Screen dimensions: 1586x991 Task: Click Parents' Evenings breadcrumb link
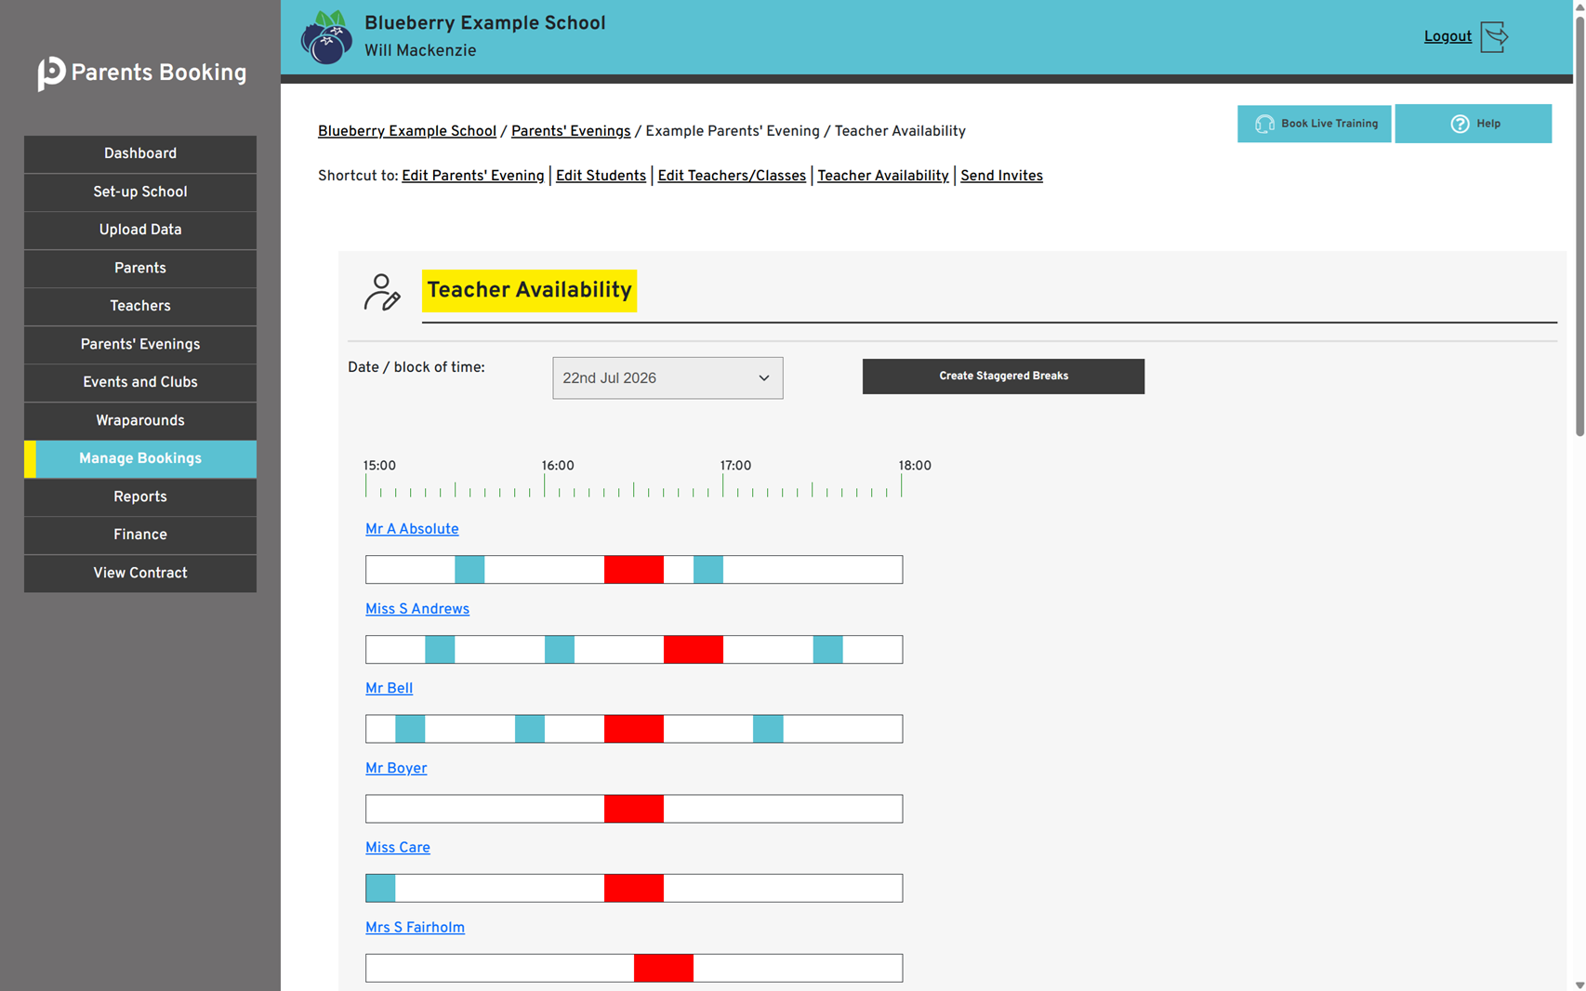pyautogui.click(x=571, y=132)
